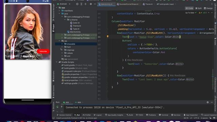The height and width of the screenshot is (122, 217).
Task: Expand the manifests folder
Action: 59,11
